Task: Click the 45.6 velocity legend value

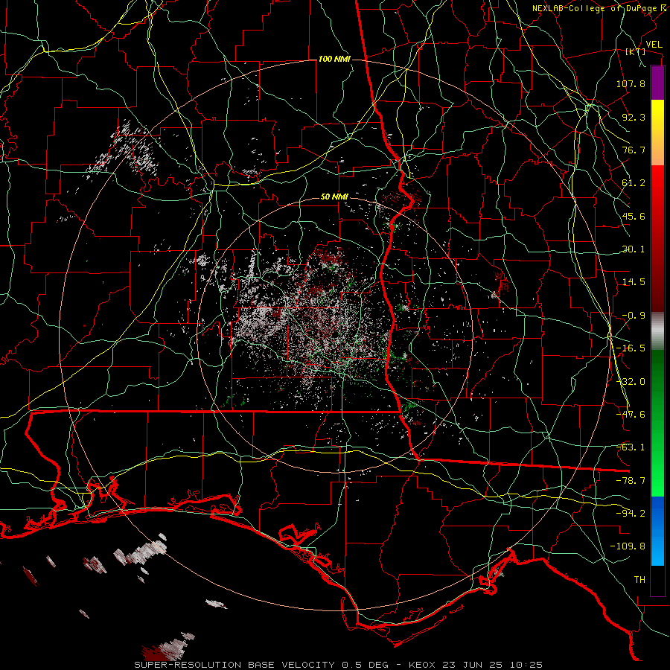Action: click(634, 216)
